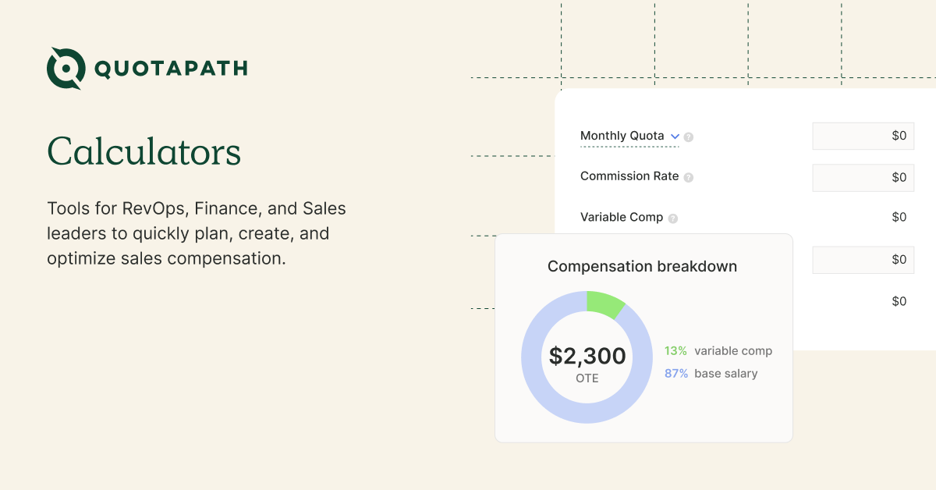
Task: Click the QUOTAPATH wordmark text
Action: tap(171, 69)
